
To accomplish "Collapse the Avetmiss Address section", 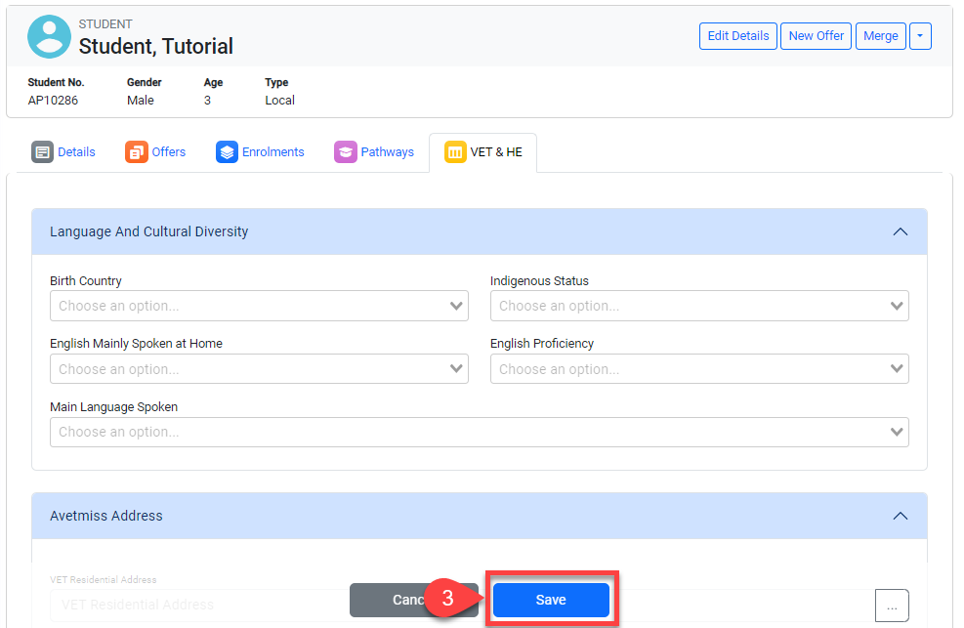I will (x=901, y=516).
